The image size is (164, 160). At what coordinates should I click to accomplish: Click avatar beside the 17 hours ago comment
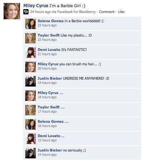click(31, 110)
